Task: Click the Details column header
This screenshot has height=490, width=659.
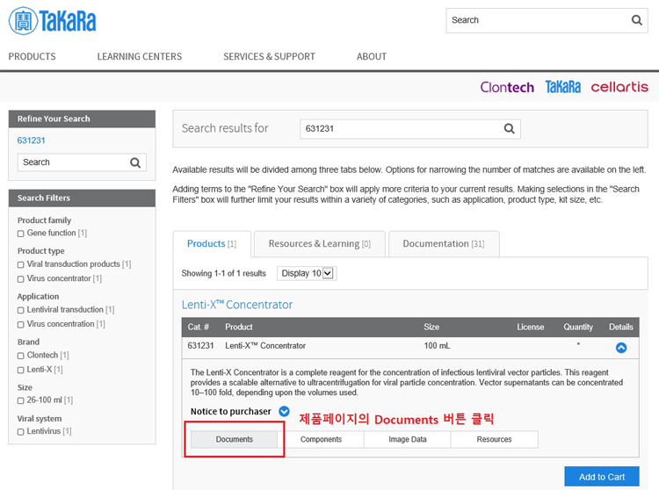Action: (x=620, y=327)
